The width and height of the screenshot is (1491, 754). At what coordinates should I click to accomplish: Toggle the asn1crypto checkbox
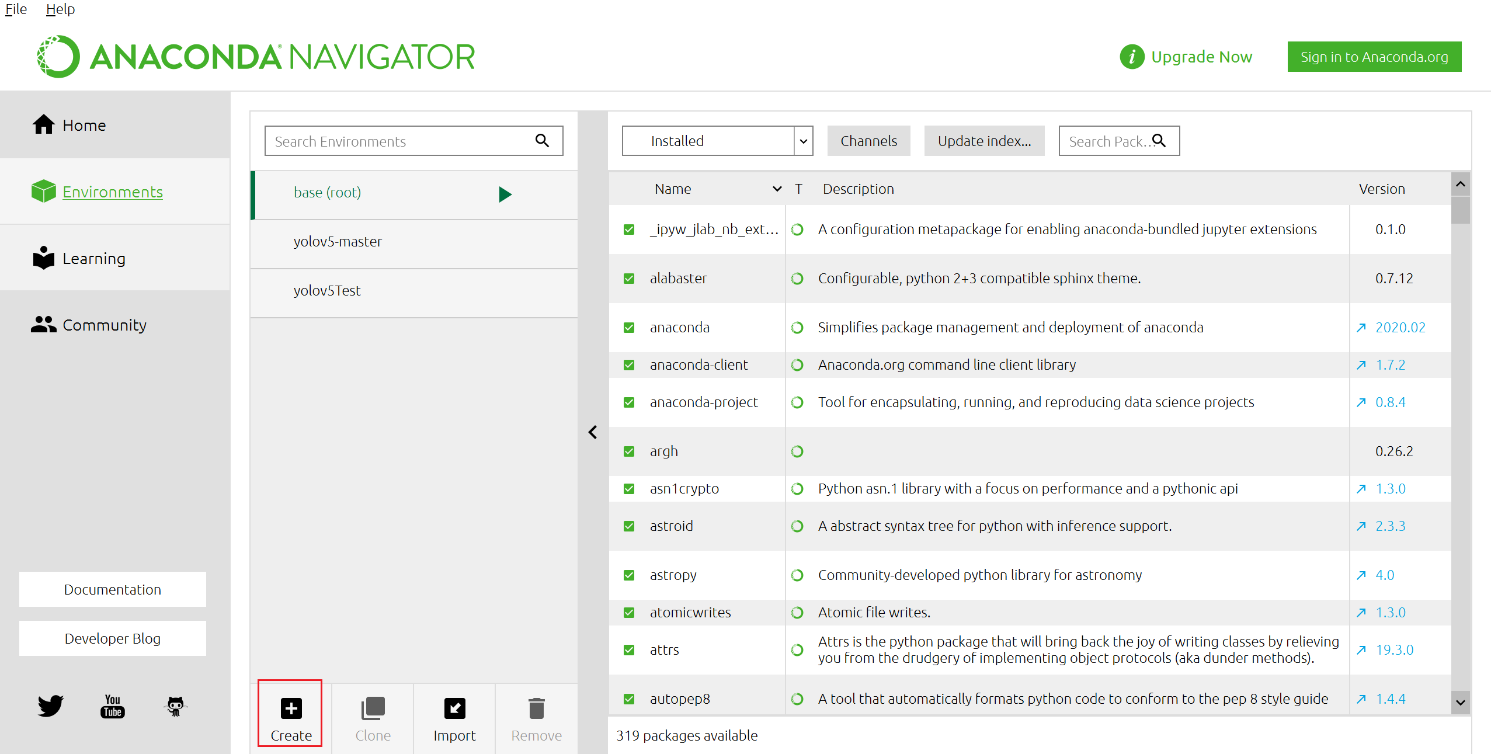[x=629, y=489]
